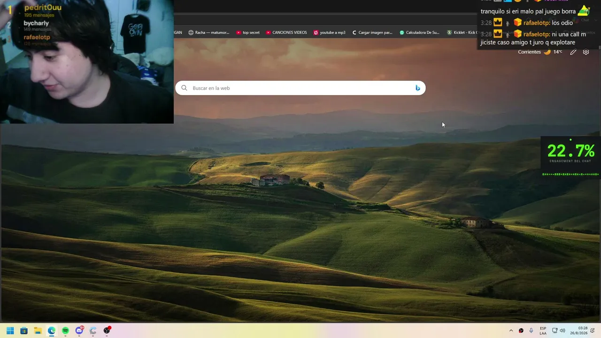Open the 03:28 clock and calendar
This screenshot has width=601, height=338.
tap(579, 330)
